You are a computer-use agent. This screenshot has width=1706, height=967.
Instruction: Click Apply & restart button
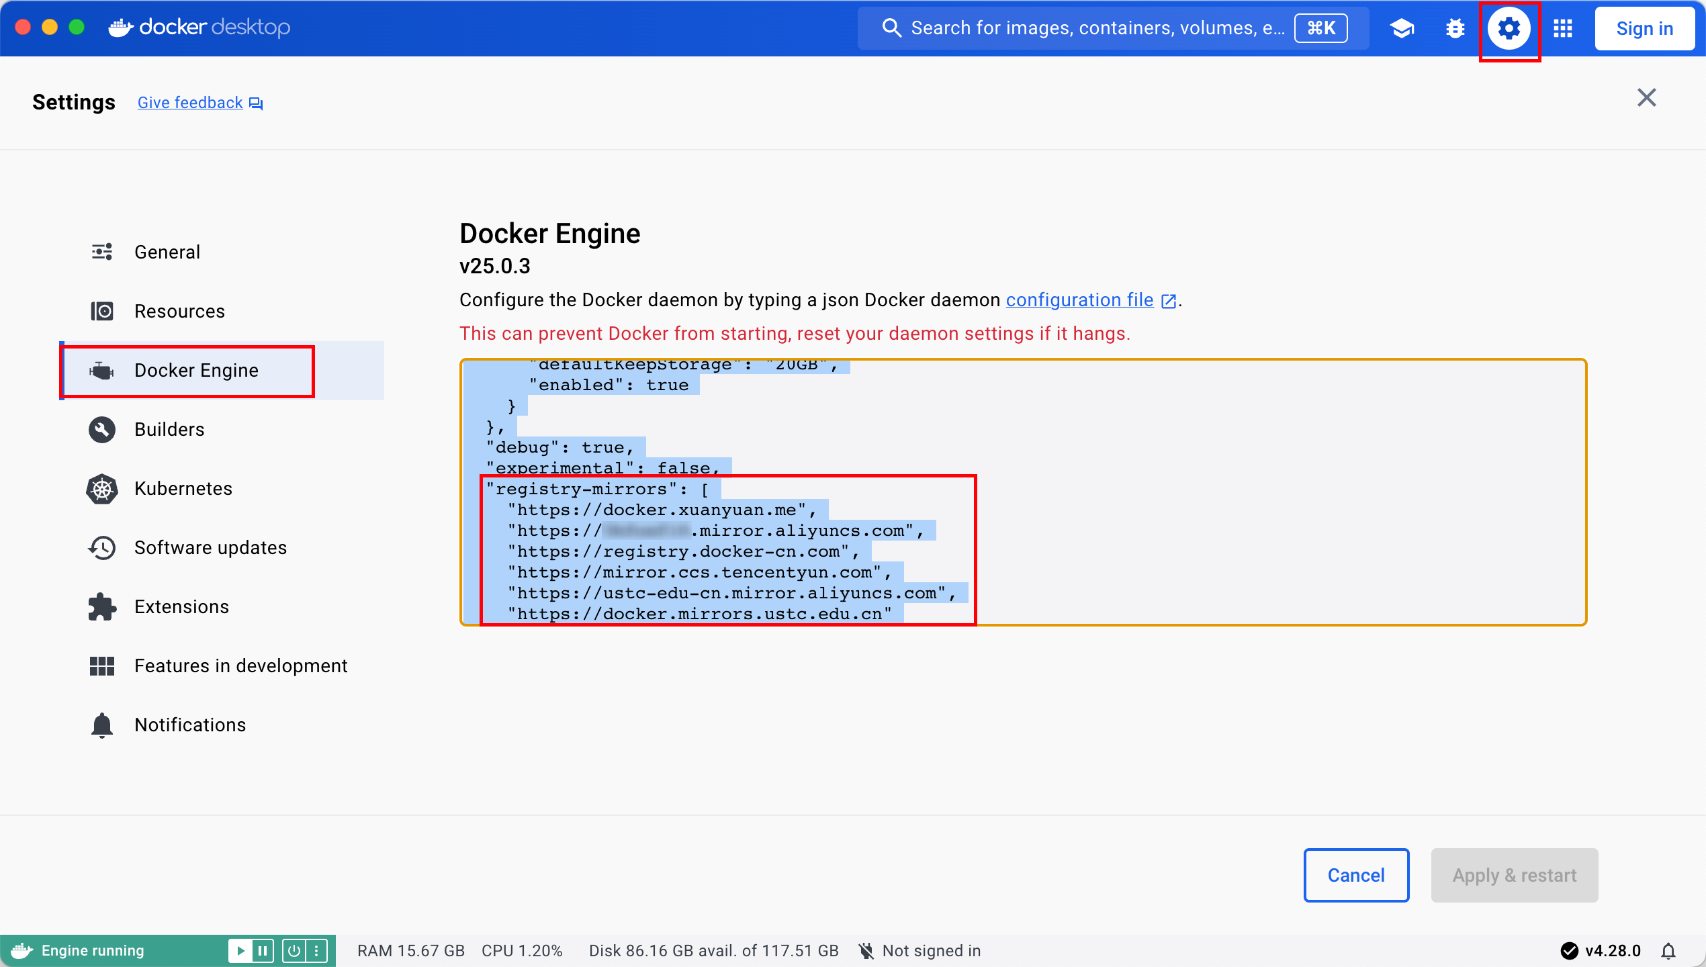pyautogui.click(x=1514, y=875)
